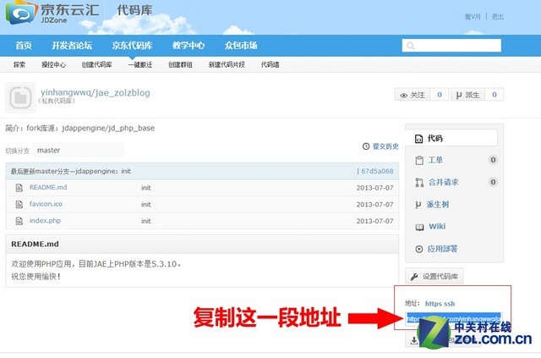Select the https address option
The image size is (541, 358).
point(433,304)
